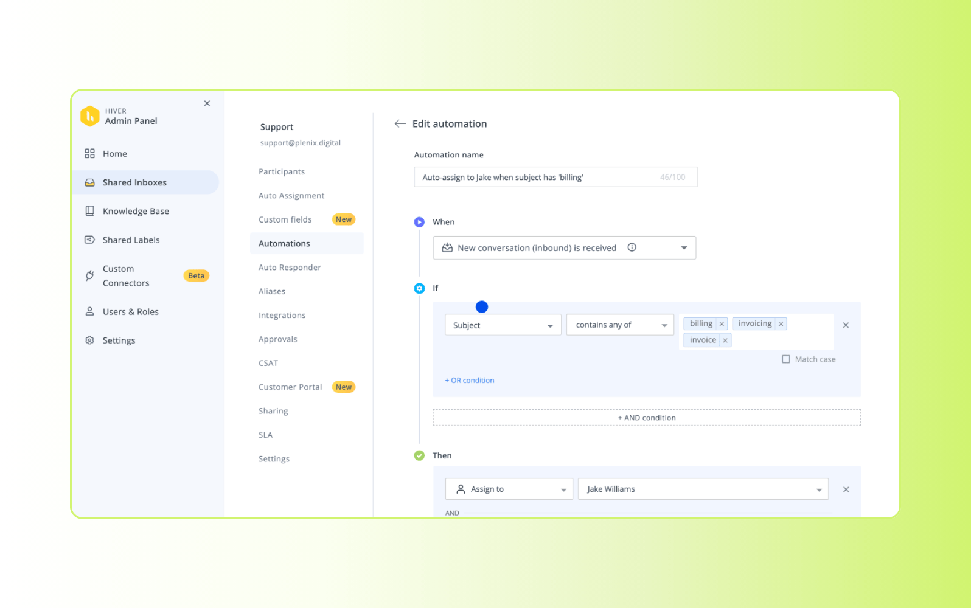This screenshot has height=608, width=971.
Task: Click the keyword tags input area
Action: tap(756, 332)
